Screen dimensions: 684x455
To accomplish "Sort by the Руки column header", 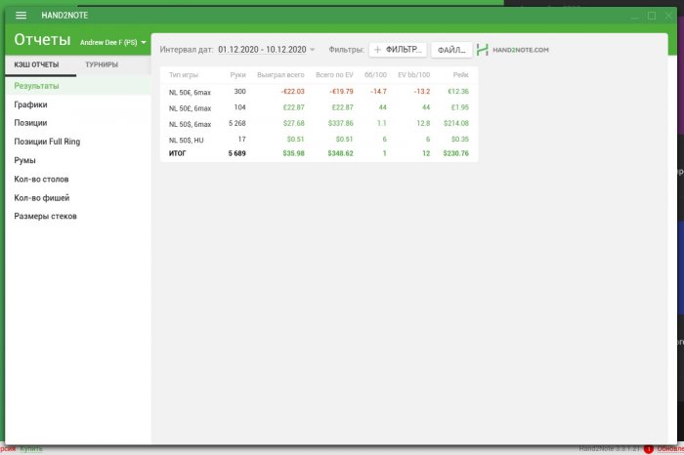I will [237, 75].
